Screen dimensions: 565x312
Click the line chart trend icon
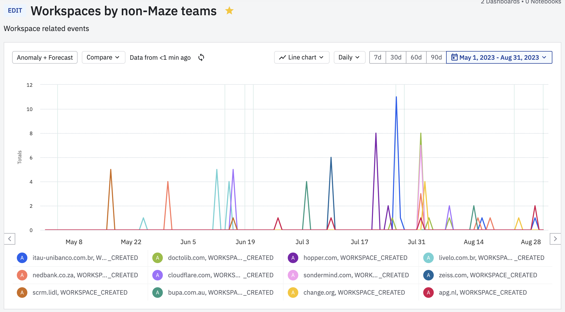click(x=282, y=57)
